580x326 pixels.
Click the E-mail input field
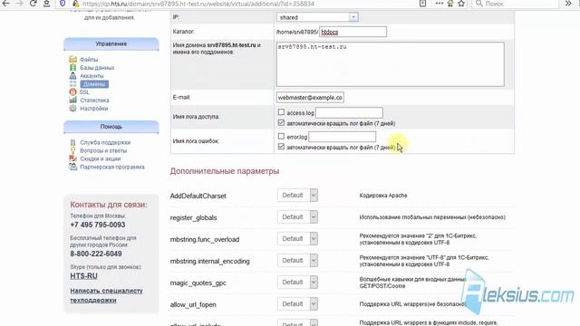[x=310, y=97]
